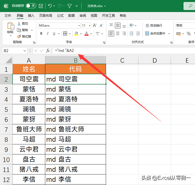Click the accounting number format icon
The image size is (195, 185).
(178, 34)
